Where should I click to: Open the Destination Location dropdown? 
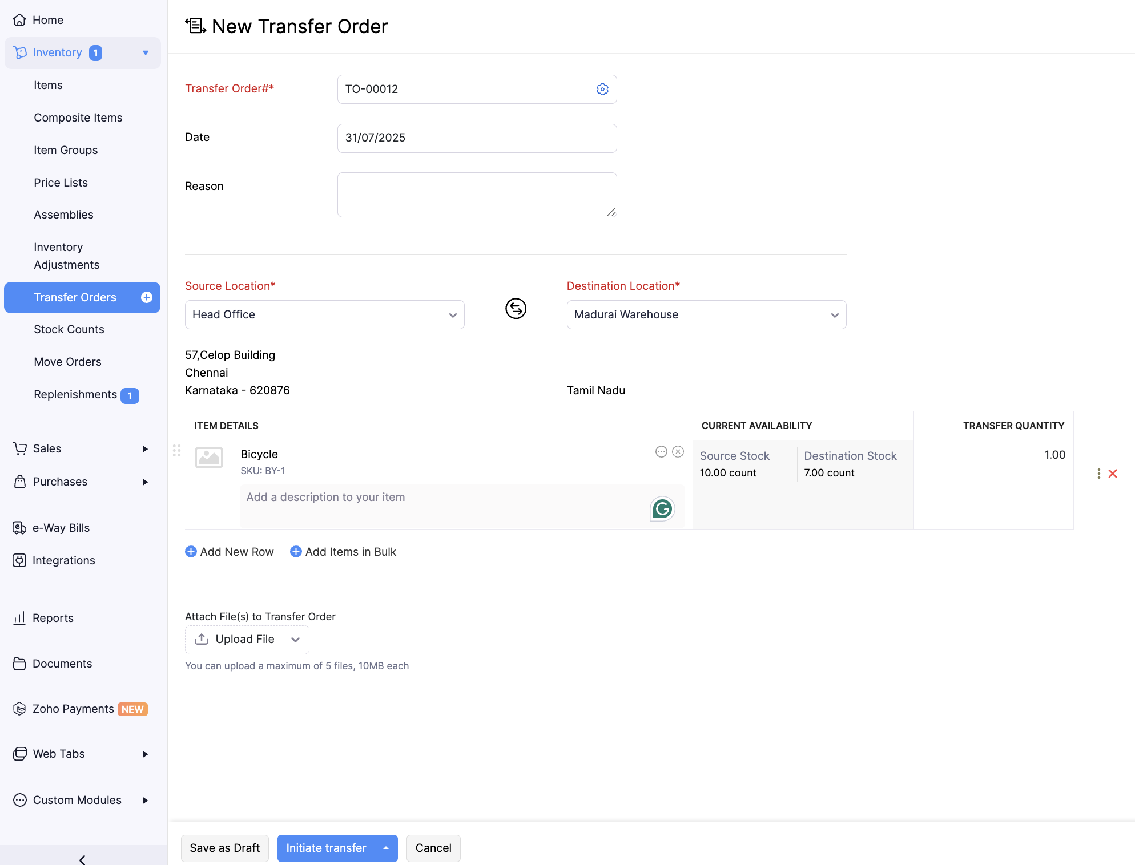click(706, 314)
